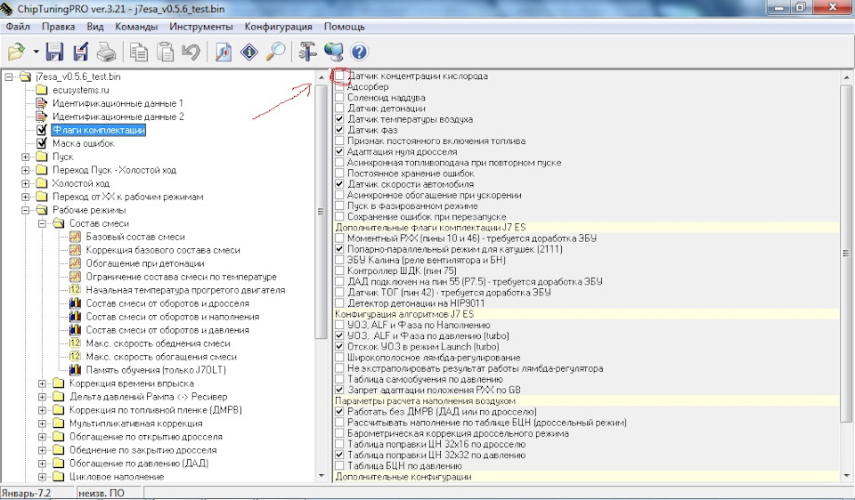Click the ecusystems.ru folder icon
The width and height of the screenshot is (855, 500).
[x=42, y=90]
